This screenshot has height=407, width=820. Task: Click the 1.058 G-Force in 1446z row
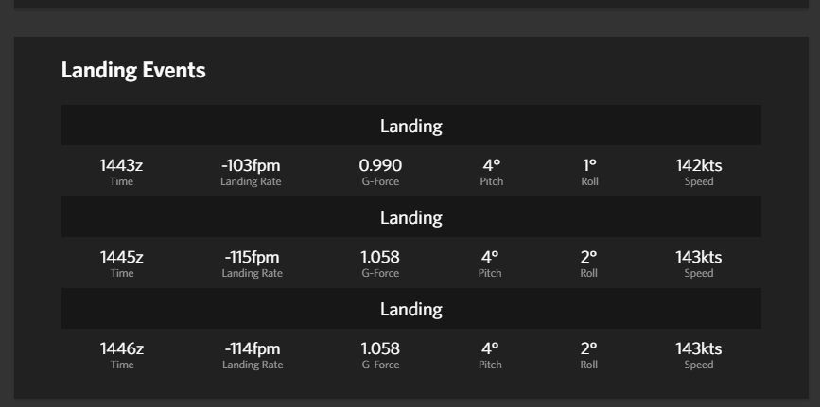pyautogui.click(x=380, y=348)
